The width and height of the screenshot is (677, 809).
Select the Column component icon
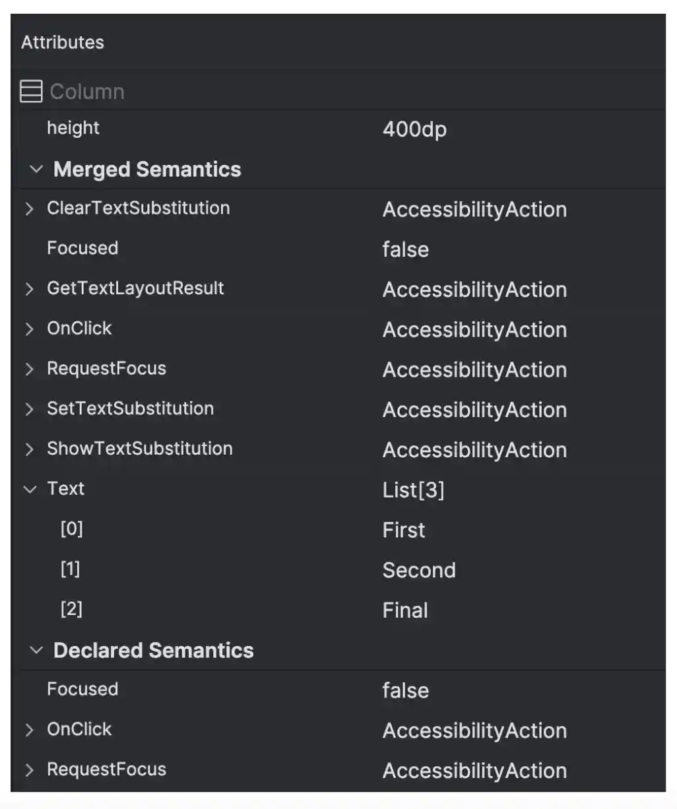click(30, 91)
